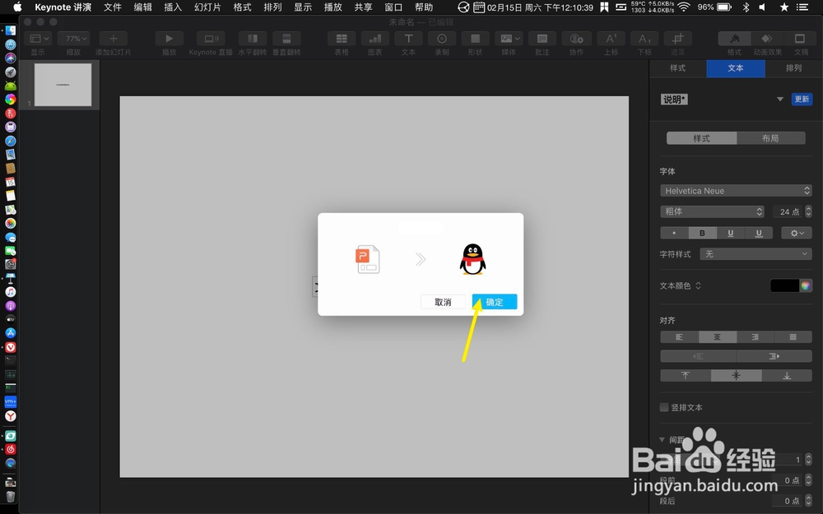823x514 pixels.
Task: Switch to the 排列 arrange tab
Action: pos(793,68)
